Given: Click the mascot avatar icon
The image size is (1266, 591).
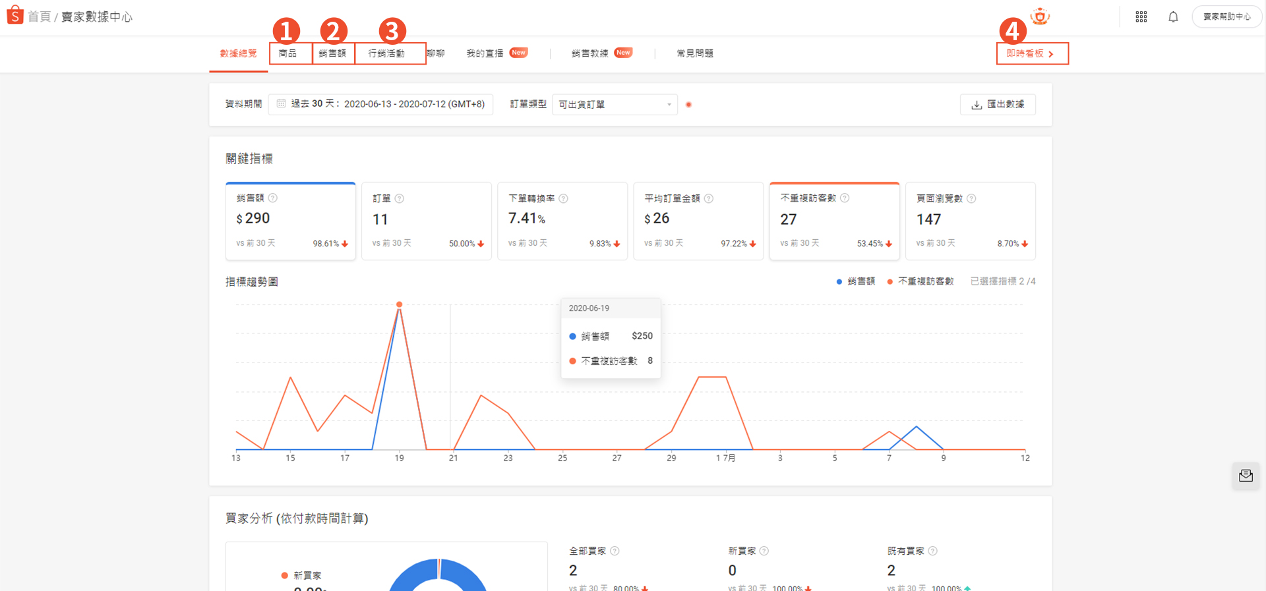Looking at the screenshot, I should 1040,16.
